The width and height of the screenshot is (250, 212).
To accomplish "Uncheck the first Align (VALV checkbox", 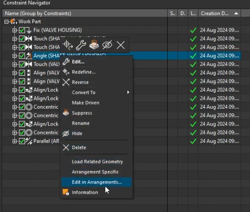I will [22, 73].
